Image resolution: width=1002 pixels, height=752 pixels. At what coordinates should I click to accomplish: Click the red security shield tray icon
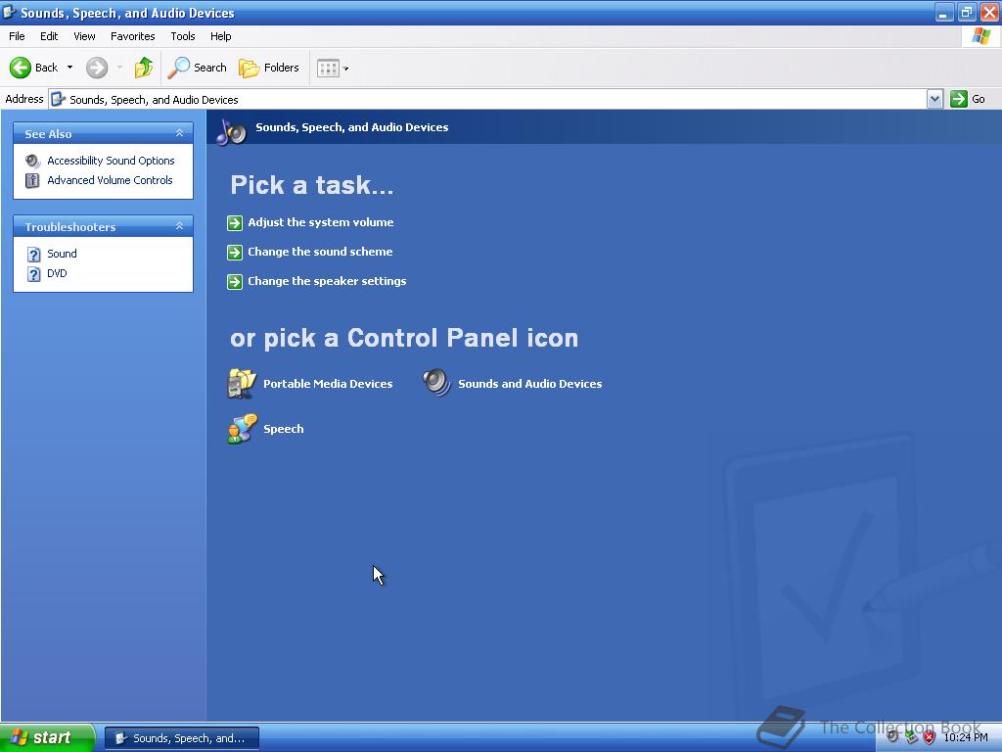coord(930,738)
